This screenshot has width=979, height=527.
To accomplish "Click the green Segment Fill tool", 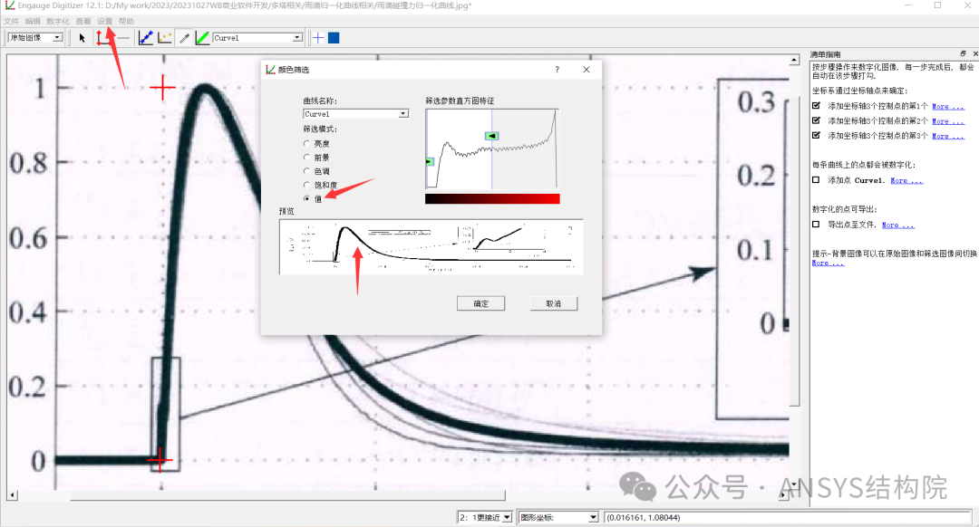I will coord(202,38).
